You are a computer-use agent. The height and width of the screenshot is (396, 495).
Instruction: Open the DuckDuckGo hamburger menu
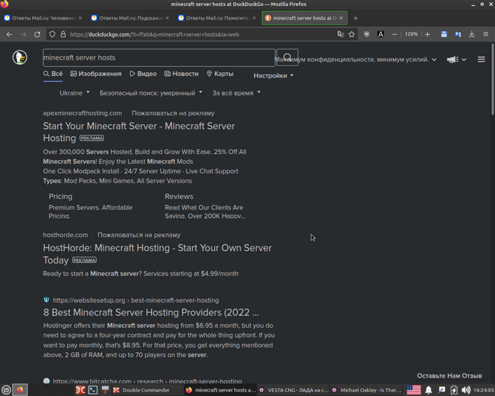click(x=481, y=59)
